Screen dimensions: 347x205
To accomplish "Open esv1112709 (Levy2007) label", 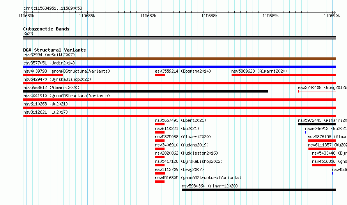I will point(179,169).
